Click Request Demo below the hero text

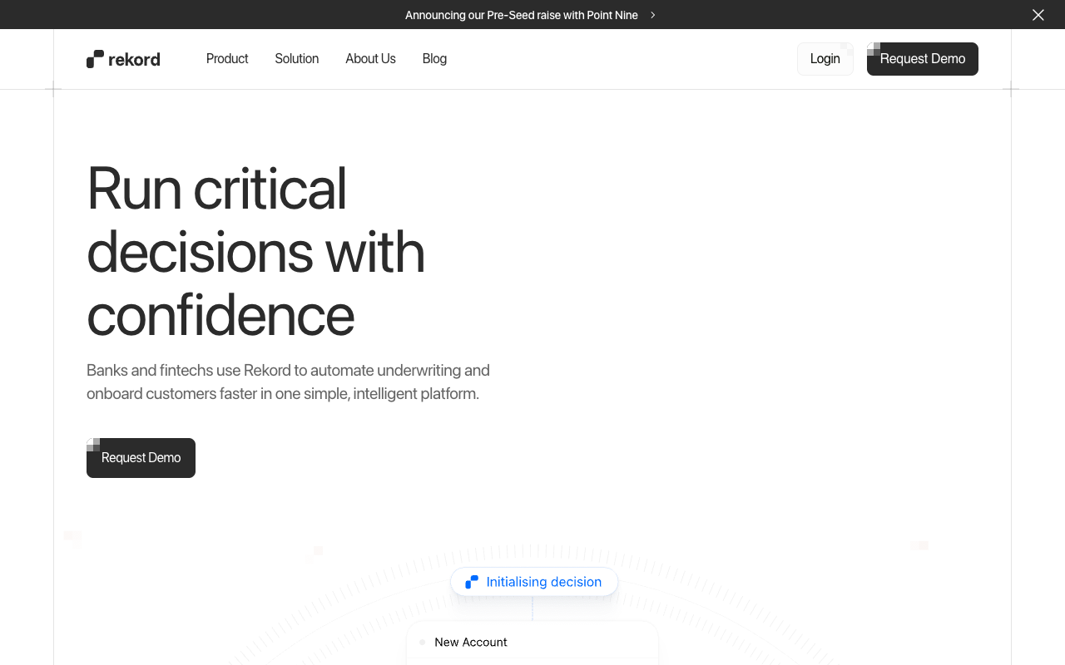coord(141,458)
